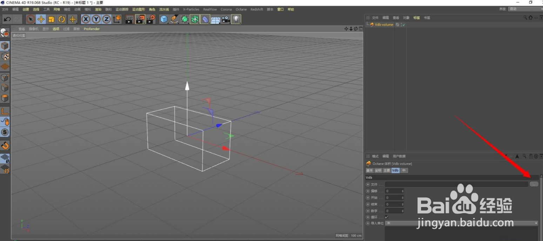Toggle Tweak mode mouse icon
The image size is (543, 241).
click(x=5, y=122)
